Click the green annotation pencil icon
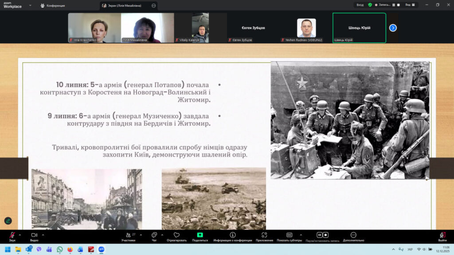 pyautogui.click(x=8, y=220)
